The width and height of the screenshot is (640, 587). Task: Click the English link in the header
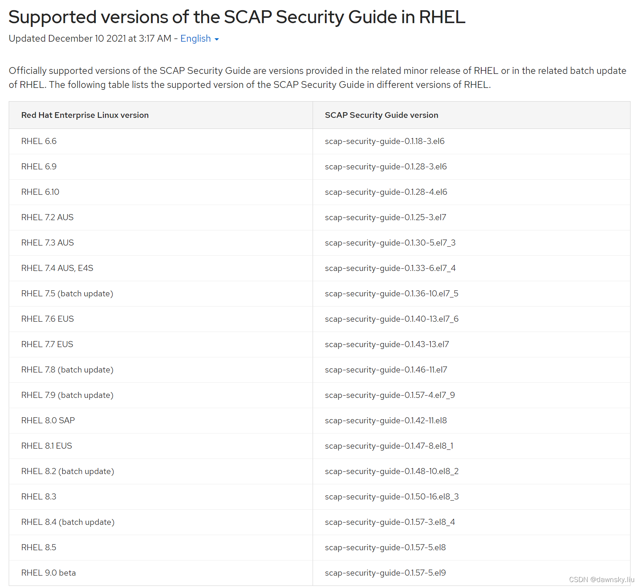point(196,38)
